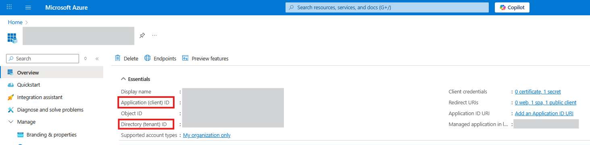The width and height of the screenshot is (590, 145).
Task: Go to Home breadcrumb
Action: coord(15,22)
